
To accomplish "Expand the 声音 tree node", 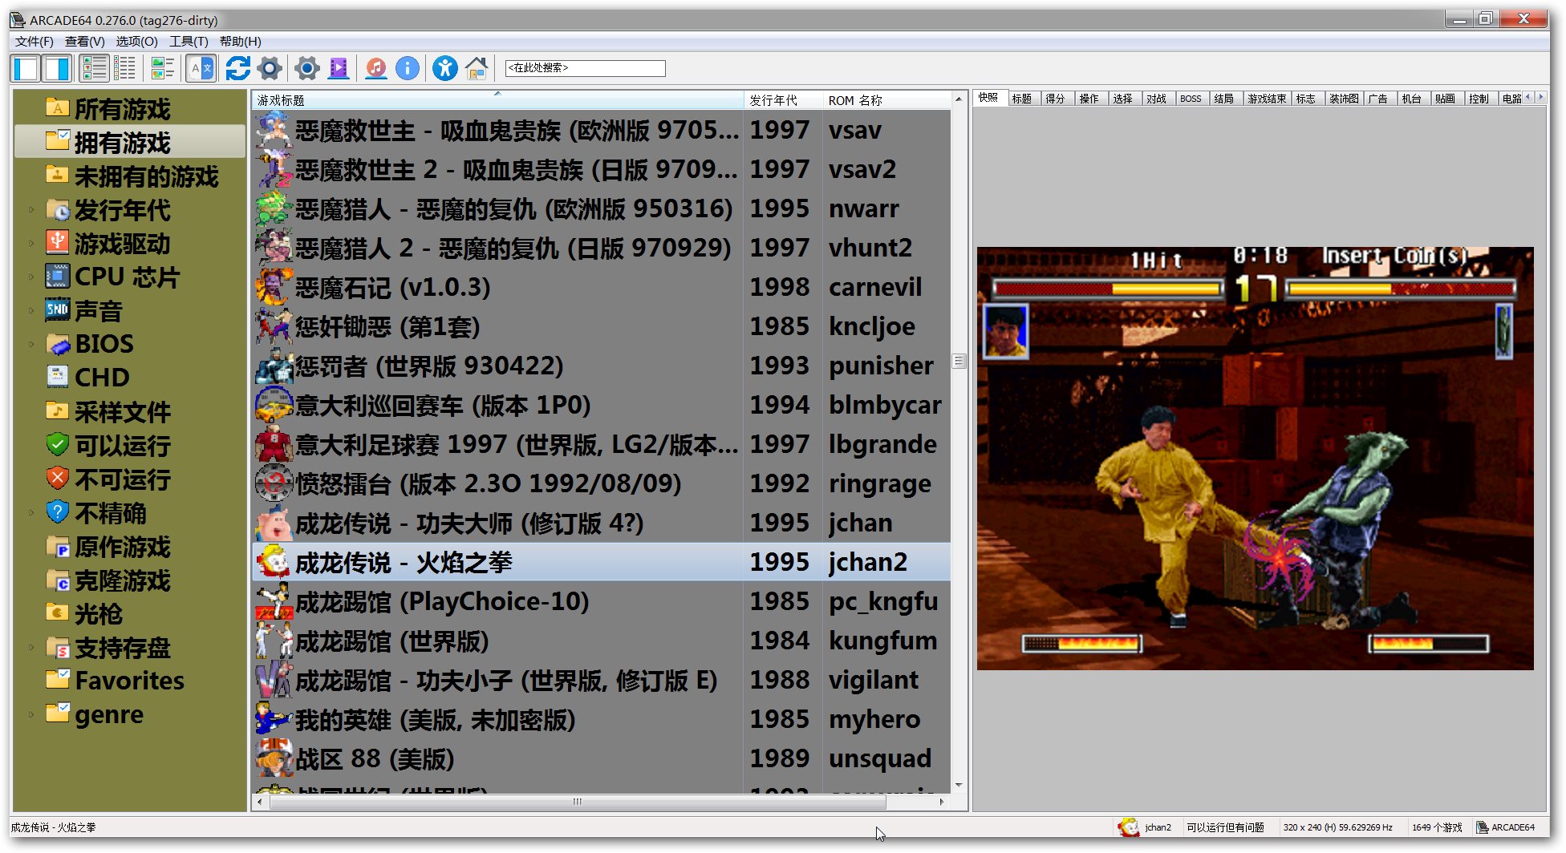I will point(31,311).
